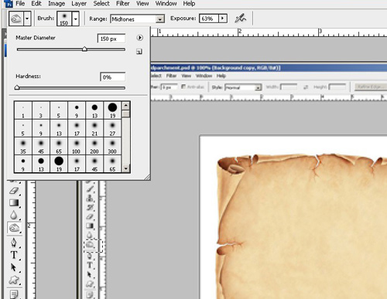Select the History Brush tool in inner toolbox
Screen dimensions: 387x299
90,208
